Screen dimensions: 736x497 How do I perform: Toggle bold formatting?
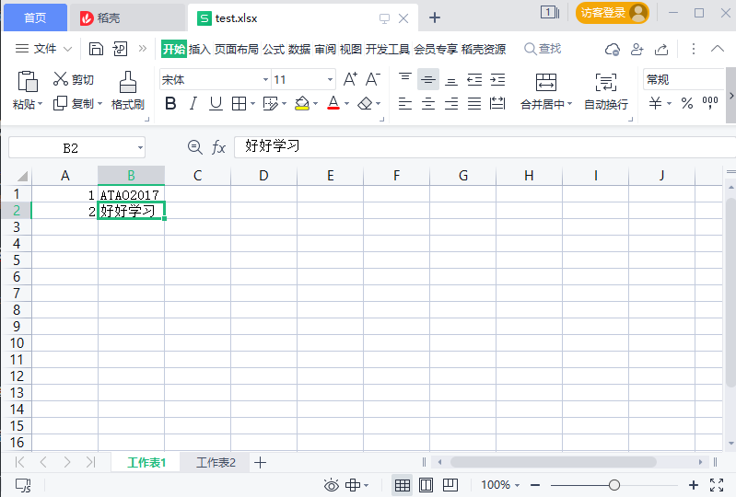point(169,104)
